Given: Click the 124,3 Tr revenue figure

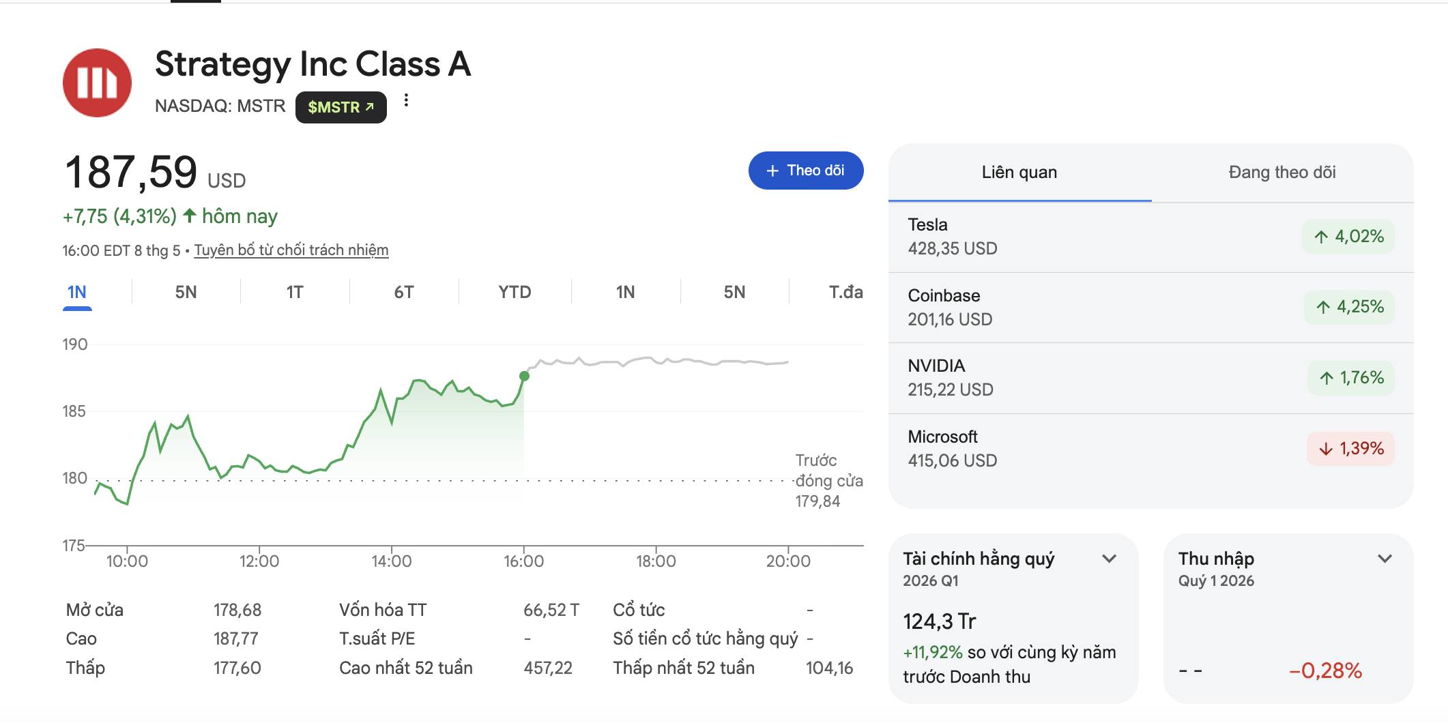Looking at the screenshot, I should (x=940, y=621).
